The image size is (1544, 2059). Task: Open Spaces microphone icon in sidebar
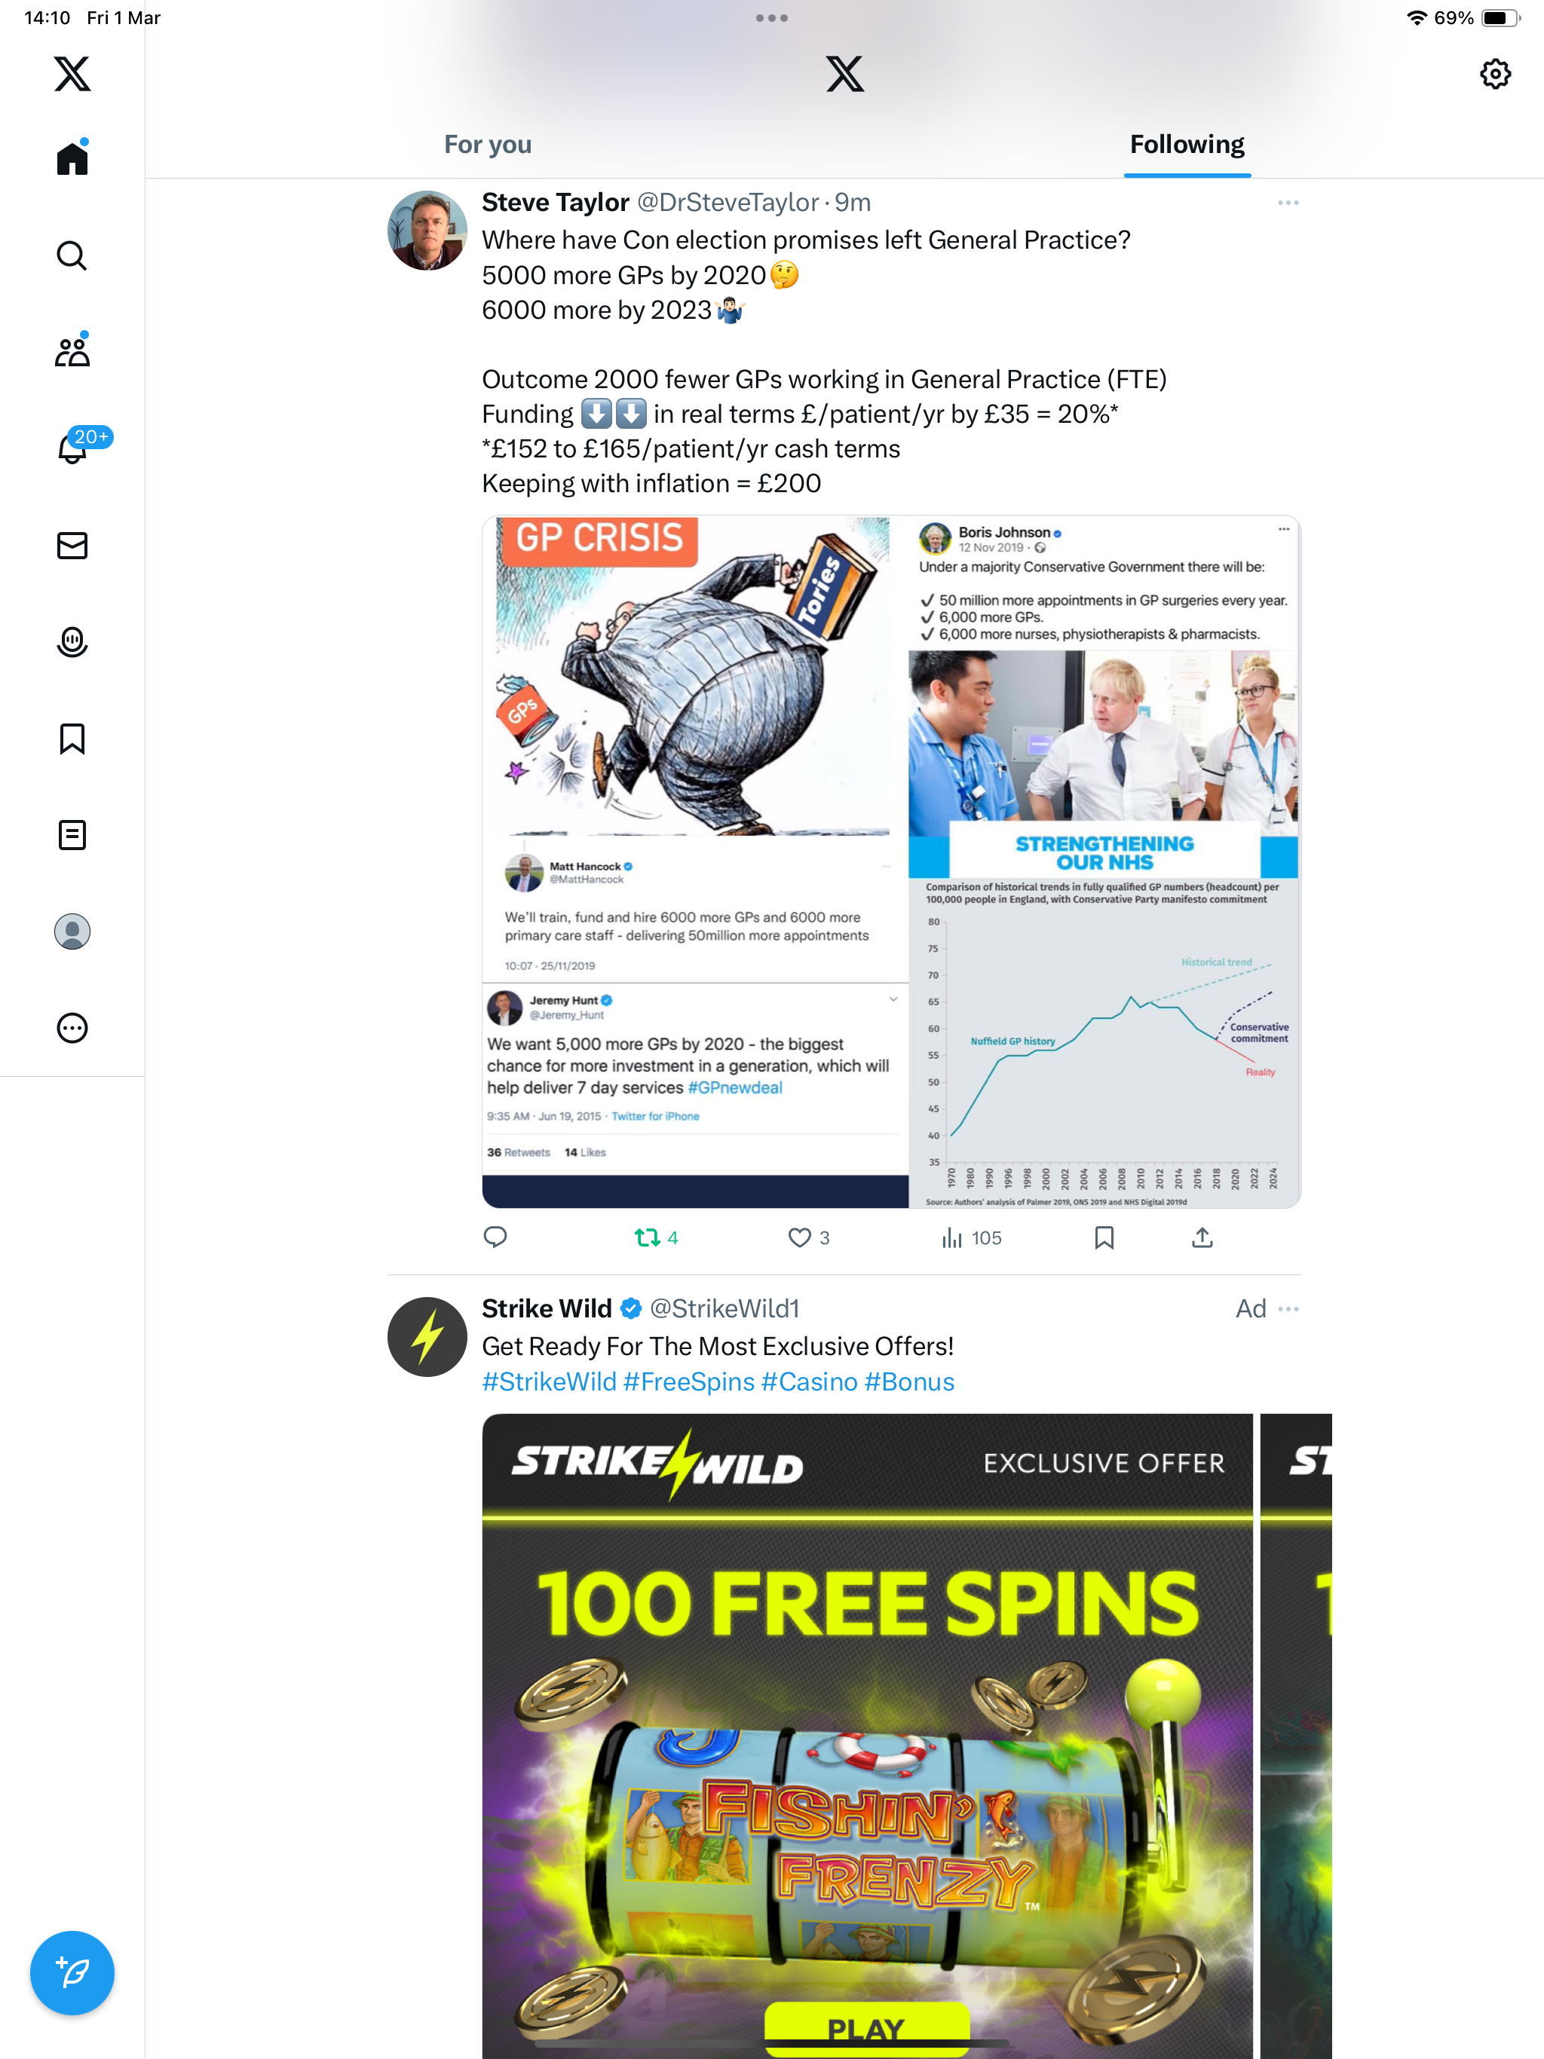72,642
